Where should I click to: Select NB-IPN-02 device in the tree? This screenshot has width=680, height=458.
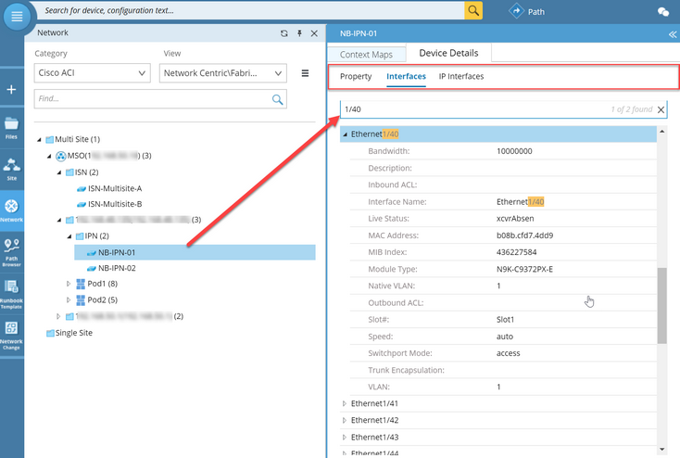pos(117,268)
